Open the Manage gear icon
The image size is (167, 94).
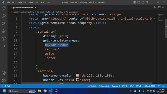4,80
